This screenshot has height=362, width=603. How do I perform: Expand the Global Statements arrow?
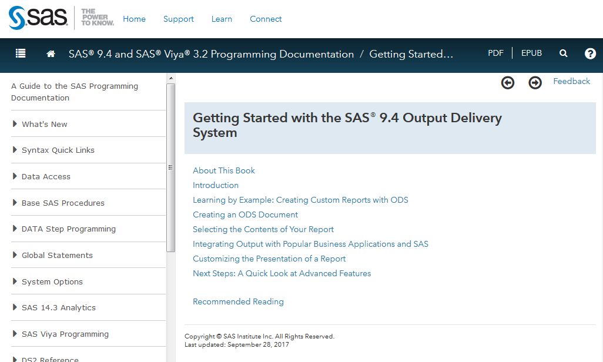tap(15, 255)
